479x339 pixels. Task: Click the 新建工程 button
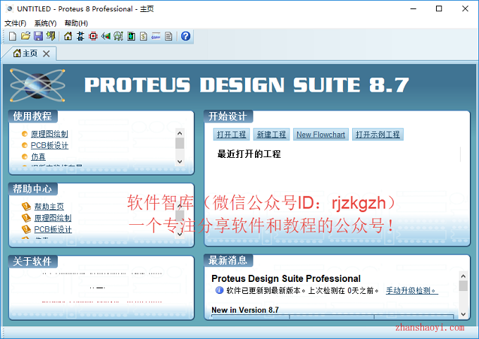tap(271, 135)
